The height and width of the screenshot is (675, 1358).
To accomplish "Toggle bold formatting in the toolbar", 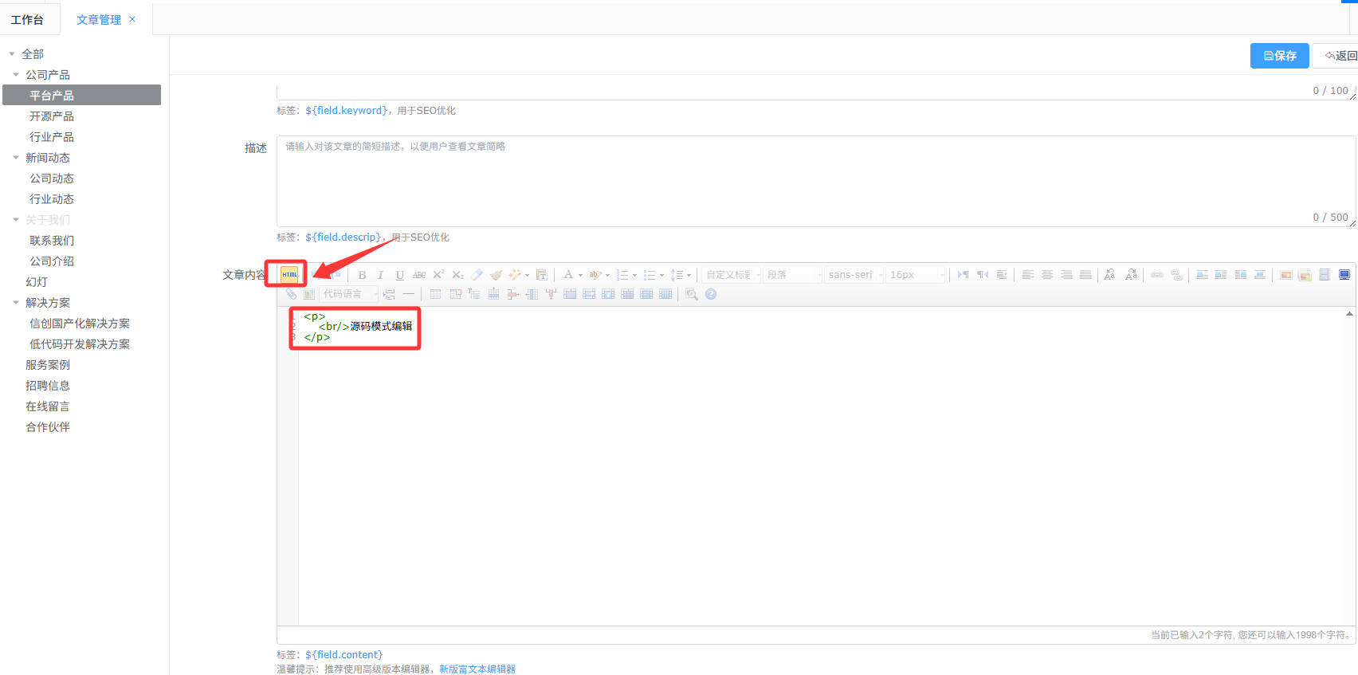I will point(362,275).
